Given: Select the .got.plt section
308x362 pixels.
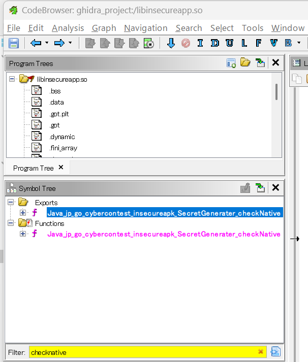Looking at the screenshot, I should [x=59, y=114].
